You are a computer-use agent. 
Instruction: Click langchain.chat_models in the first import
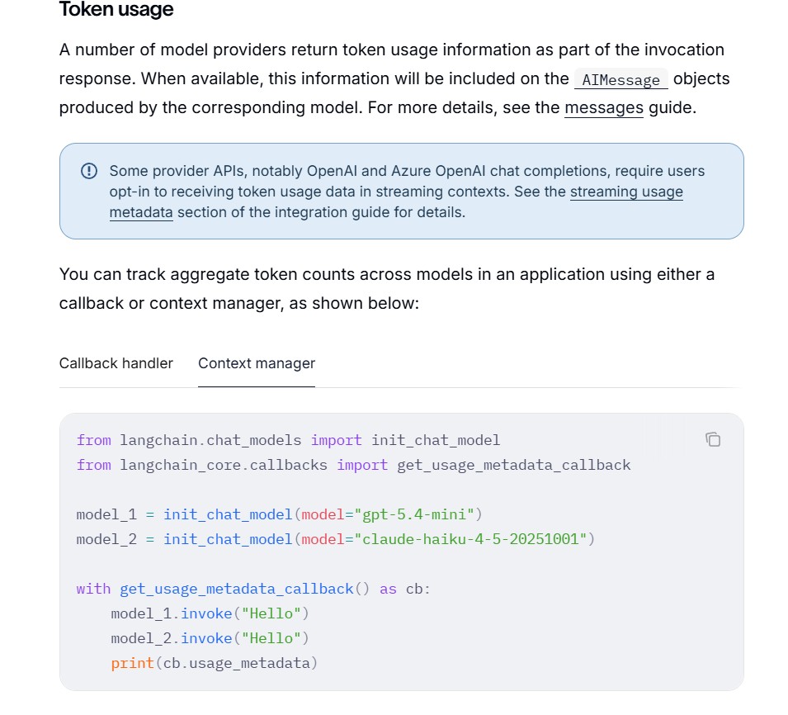(x=210, y=440)
